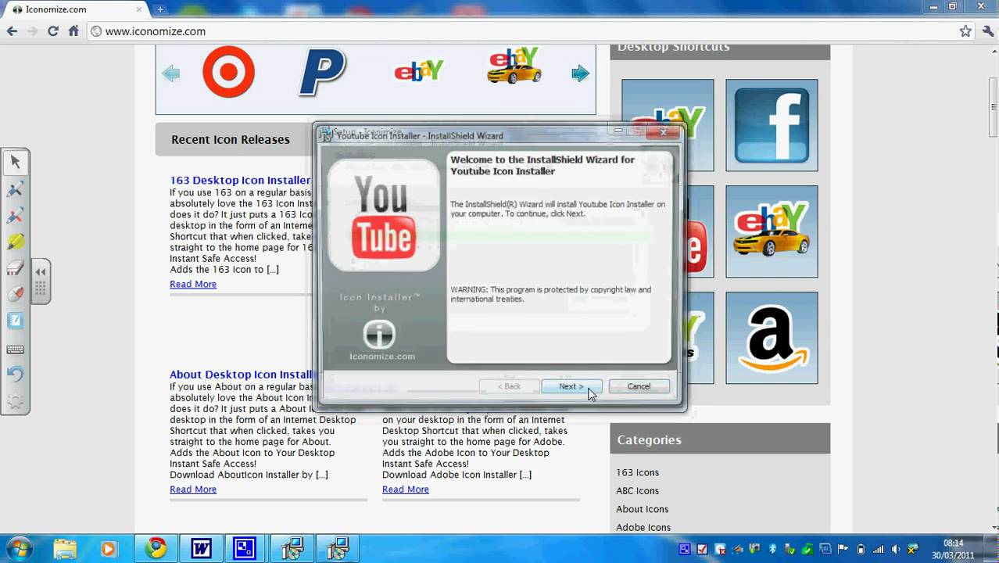Screen dimensions: 999x563
Task: Open Bluetooth settings from the system tray
Action: point(772,548)
